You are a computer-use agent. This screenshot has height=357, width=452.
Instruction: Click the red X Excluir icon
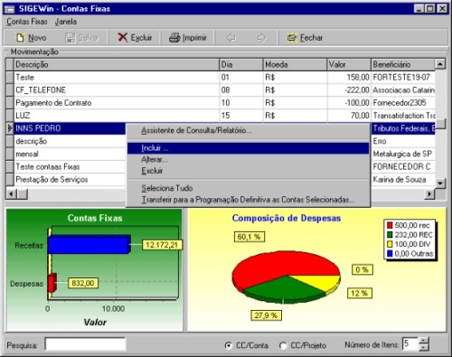[x=123, y=37]
